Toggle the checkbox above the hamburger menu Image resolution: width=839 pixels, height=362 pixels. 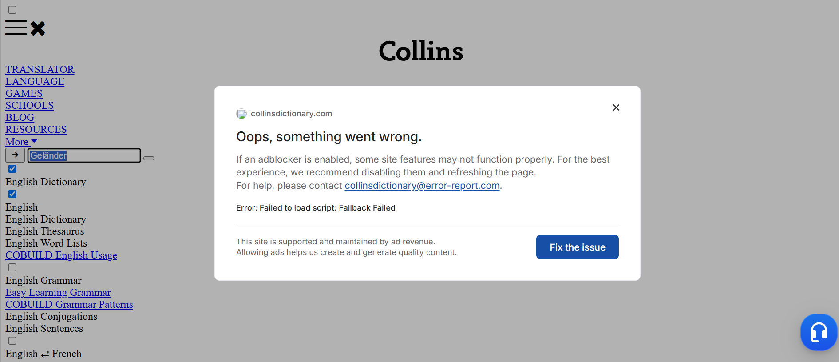[12, 10]
